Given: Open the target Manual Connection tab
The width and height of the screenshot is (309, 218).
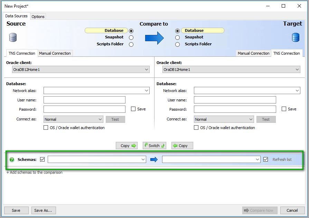Looking at the screenshot, I should click(x=253, y=53).
